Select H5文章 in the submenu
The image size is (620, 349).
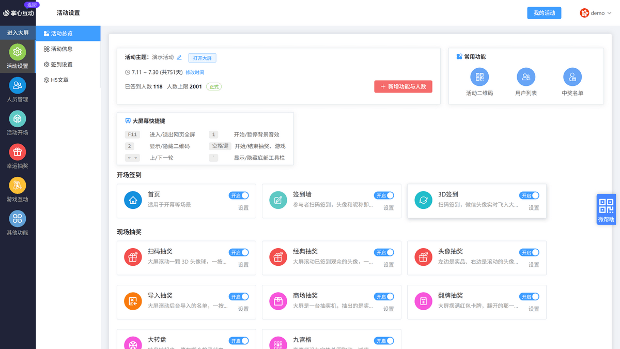point(68,80)
